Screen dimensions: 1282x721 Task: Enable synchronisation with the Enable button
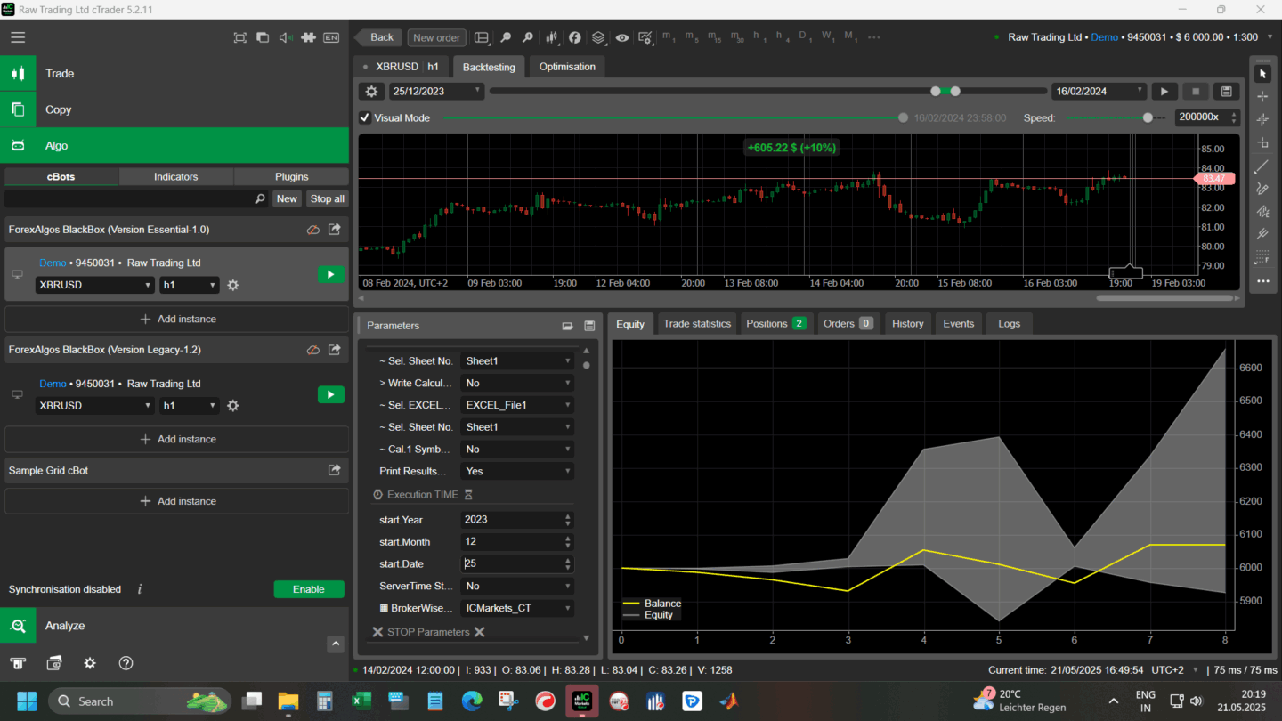(308, 589)
